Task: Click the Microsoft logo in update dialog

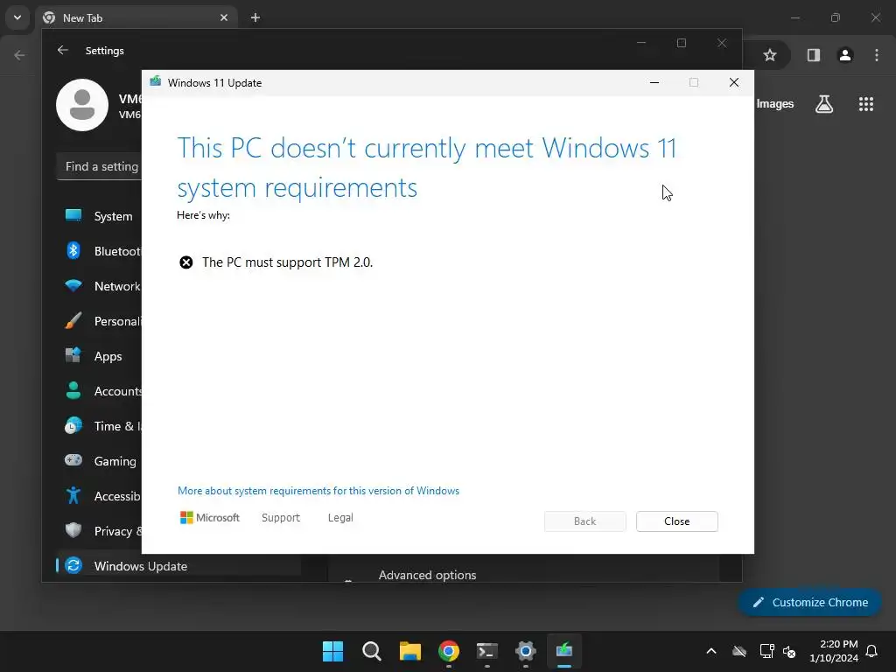Action: tap(210, 518)
